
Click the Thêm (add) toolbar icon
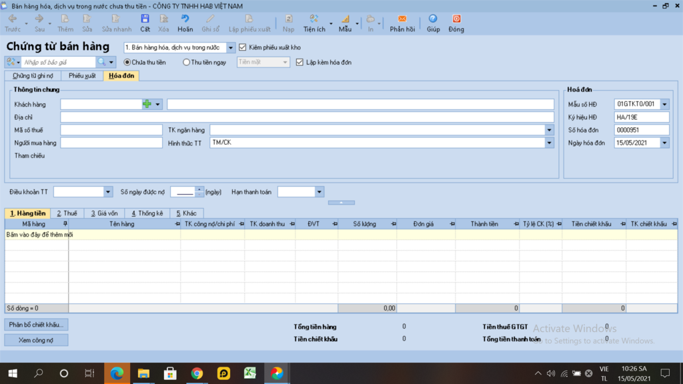click(x=65, y=19)
